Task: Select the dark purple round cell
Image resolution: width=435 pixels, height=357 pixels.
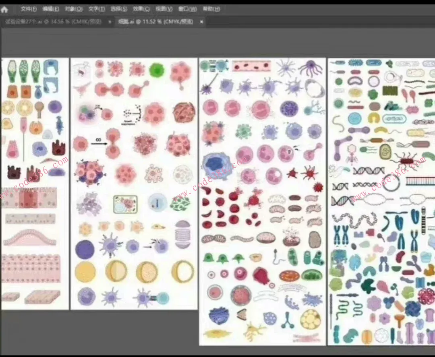Action: tap(85, 250)
